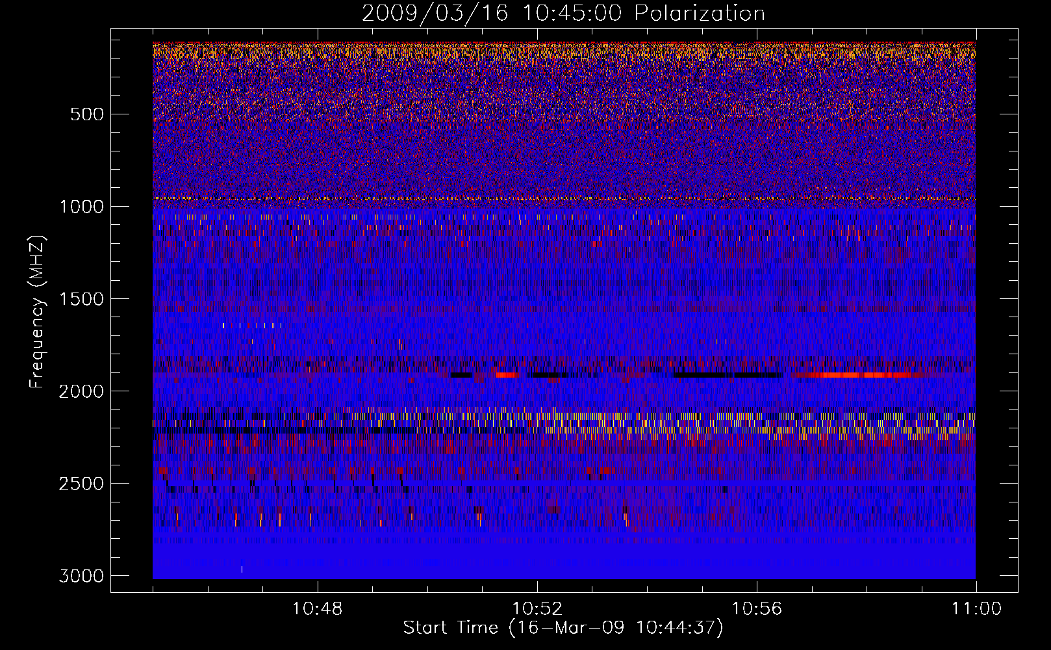Click the 3000 frequency tick label
The width and height of the screenshot is (1051, 650).
coord(81,576)
